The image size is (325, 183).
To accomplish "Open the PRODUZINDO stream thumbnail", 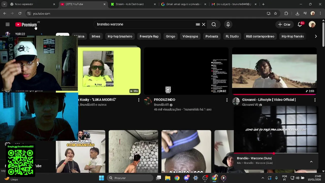I will 186,71.
